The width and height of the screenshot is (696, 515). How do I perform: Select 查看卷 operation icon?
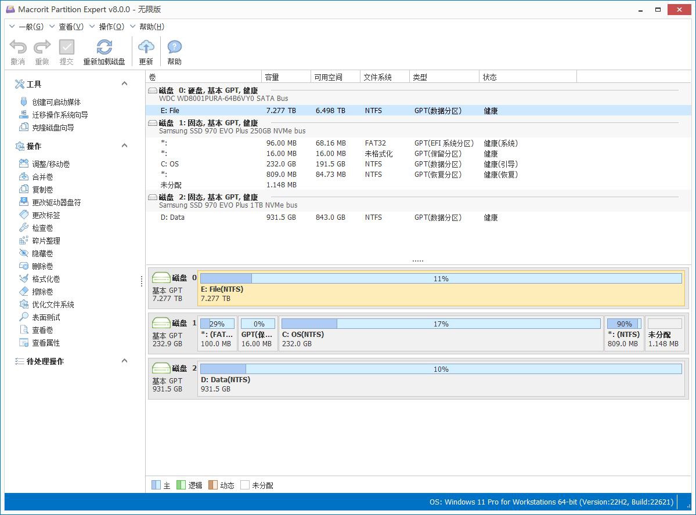pyautogui.click(x=24, y=329)
